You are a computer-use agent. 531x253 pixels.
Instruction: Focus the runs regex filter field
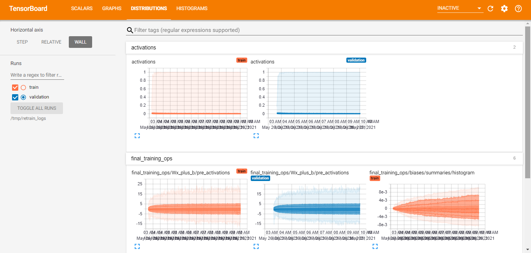click(x=37, y=75)
